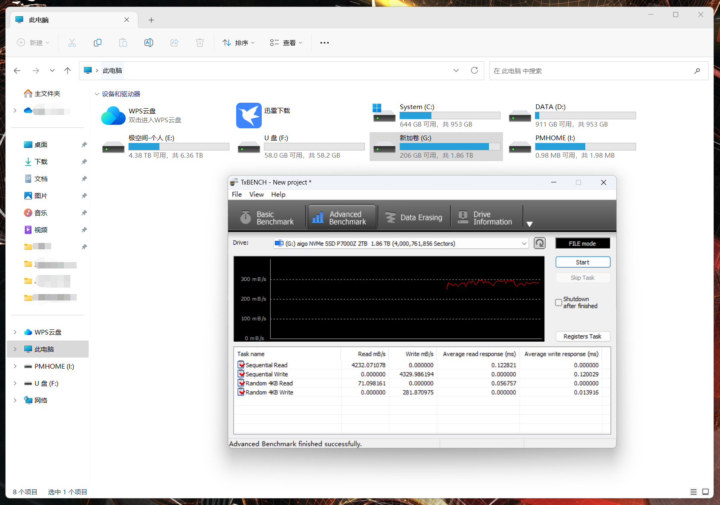
Task: Click the Delete trash icon in Explorer toolbar
Action: tap(200, 43)
